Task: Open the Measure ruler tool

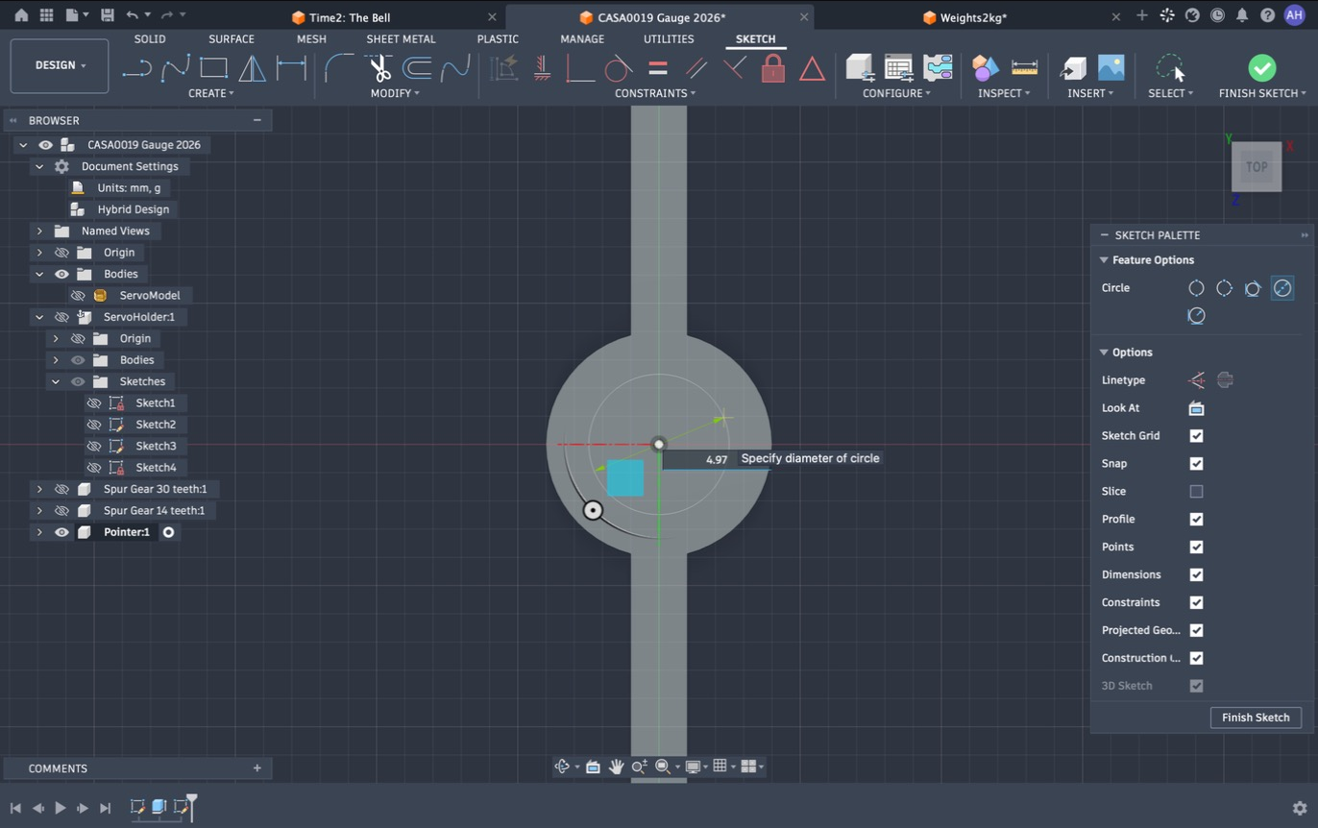Action: [x=1025, y=67]
